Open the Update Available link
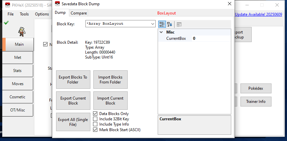Image resolution: width=287 pixels, height=141 pixels. coord(259,14)
